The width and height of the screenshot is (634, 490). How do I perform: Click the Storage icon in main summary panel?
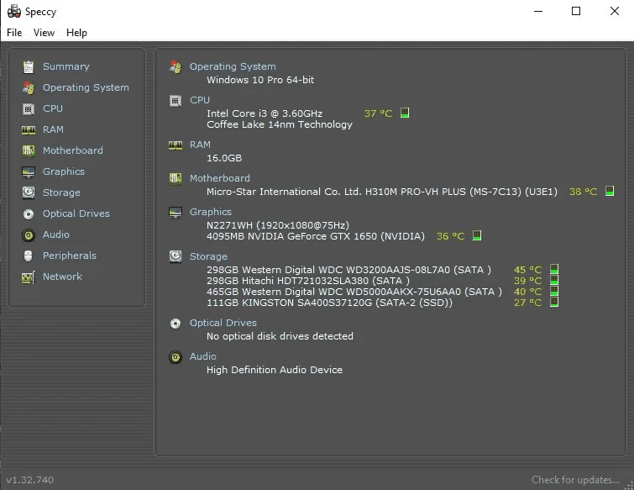click(x=176, y=256)
